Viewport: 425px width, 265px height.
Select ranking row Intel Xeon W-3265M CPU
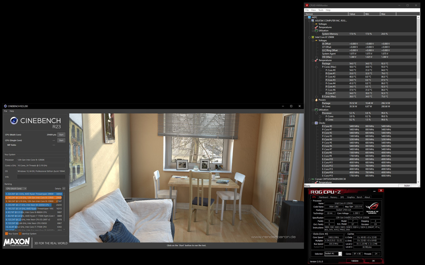[34, 205]
